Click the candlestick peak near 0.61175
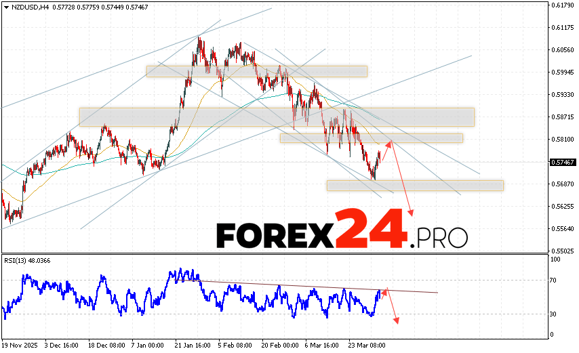The image size is (579, 353). click(199, 39)
